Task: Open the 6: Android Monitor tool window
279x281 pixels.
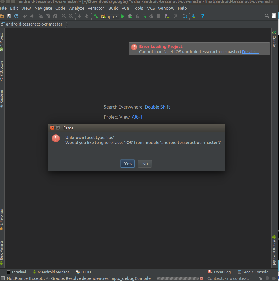Action: click(x=51, y=272)
